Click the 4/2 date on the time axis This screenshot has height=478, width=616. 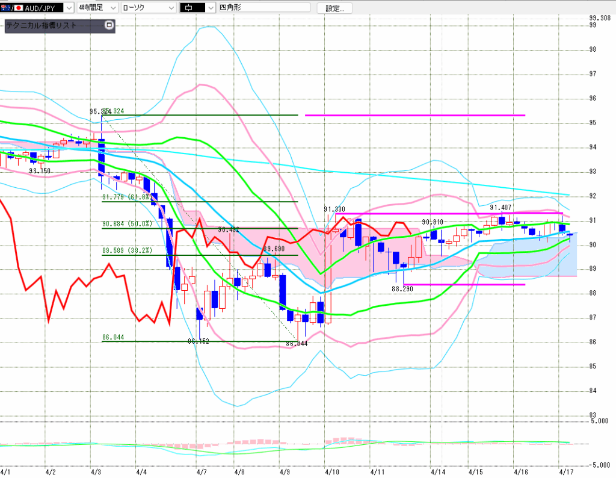(51, 472)
